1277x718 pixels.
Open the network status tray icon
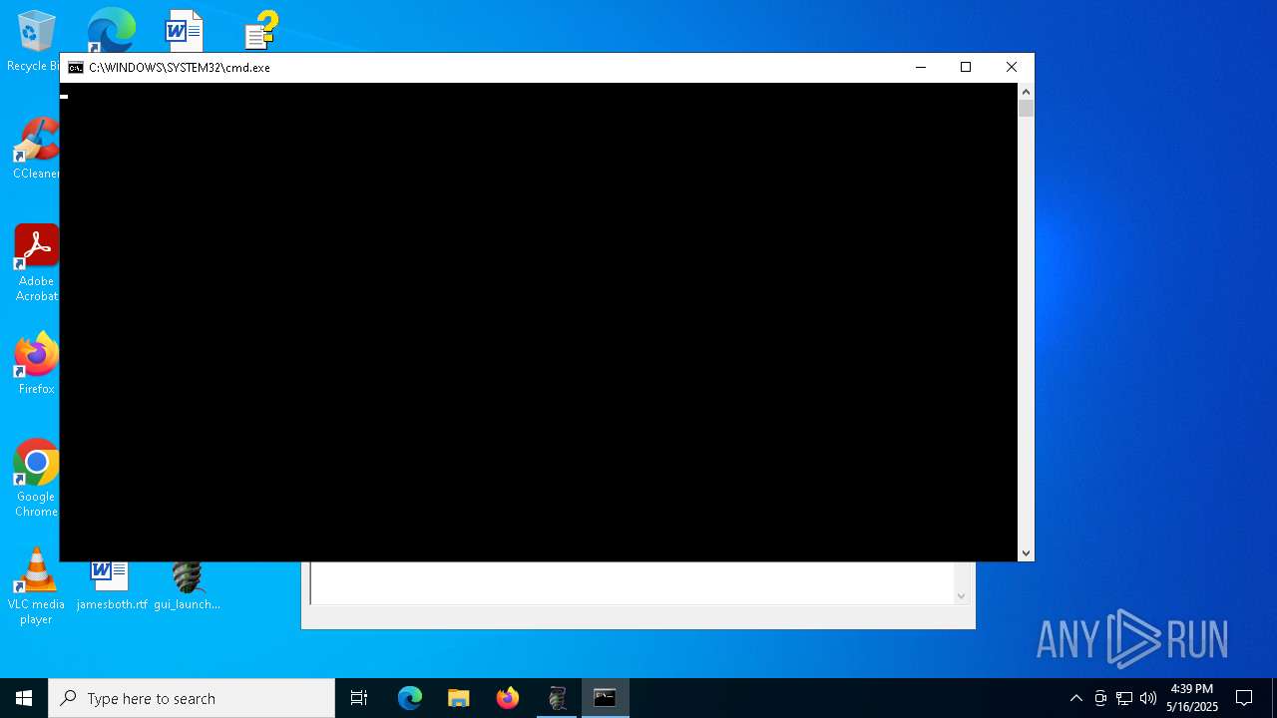point(1124,698)
